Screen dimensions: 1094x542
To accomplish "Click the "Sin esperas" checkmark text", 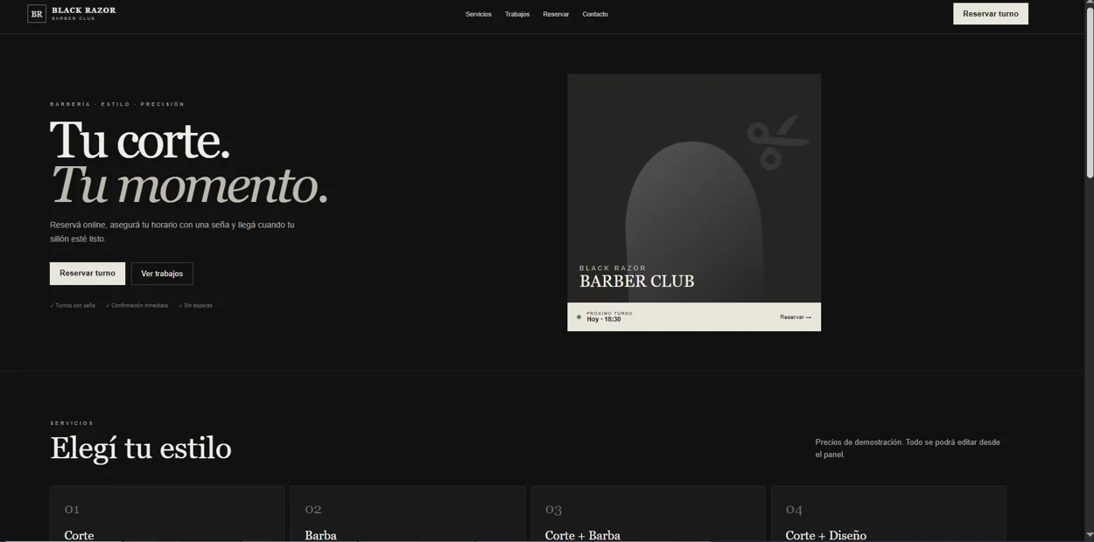I will click(195, 306).
